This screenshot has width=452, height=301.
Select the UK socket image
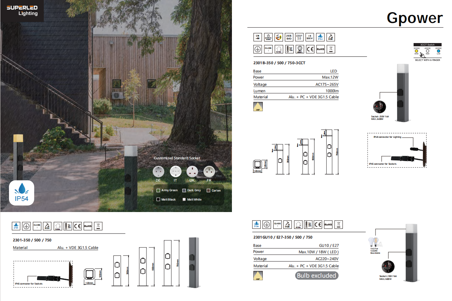(192, 171)
